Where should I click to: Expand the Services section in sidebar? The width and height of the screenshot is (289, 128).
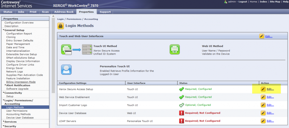coord(3,122)
